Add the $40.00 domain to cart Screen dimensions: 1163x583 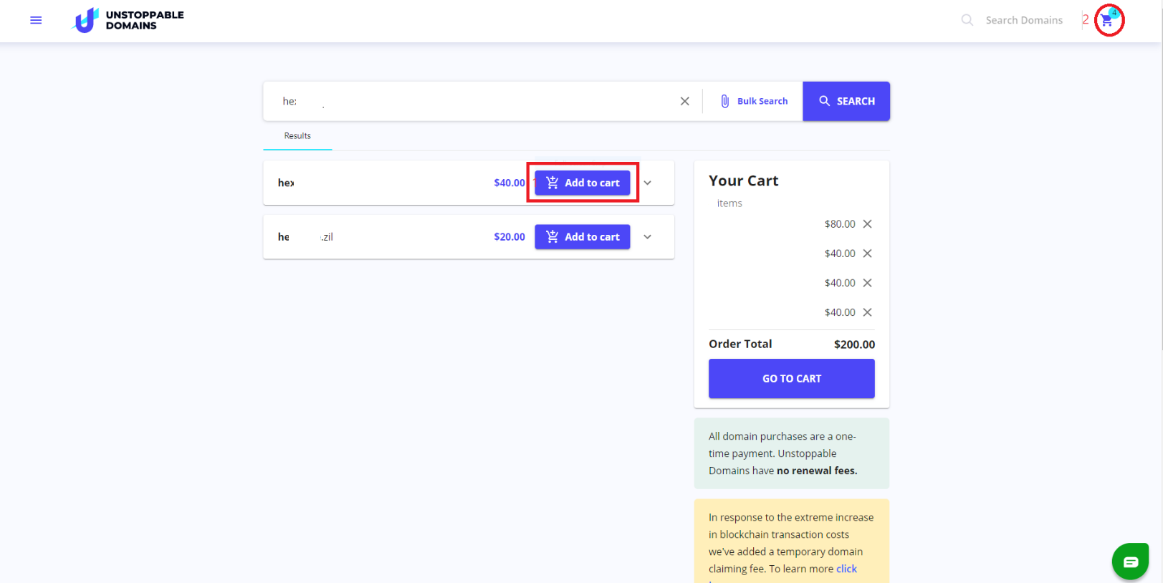tap(582, 183)
